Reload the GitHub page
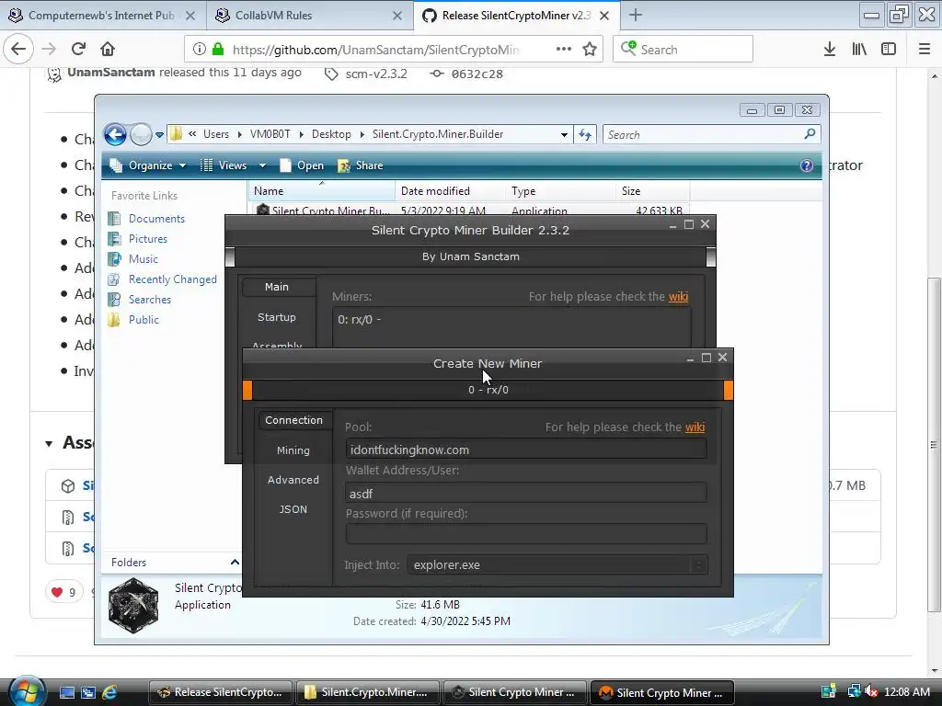This screenshot has height=706, width=942. click(78, 49)
